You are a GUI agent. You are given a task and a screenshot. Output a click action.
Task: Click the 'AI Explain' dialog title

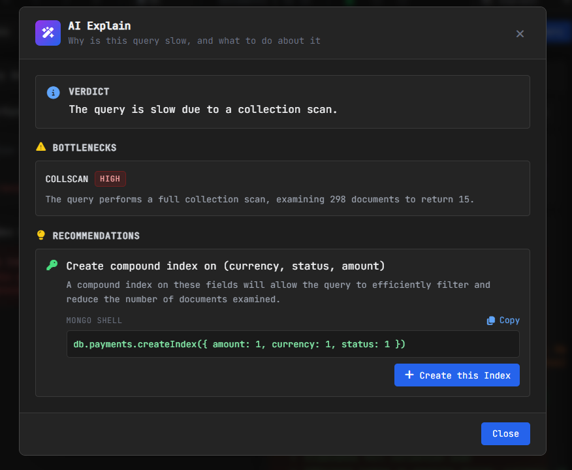[x=99, y=26]
